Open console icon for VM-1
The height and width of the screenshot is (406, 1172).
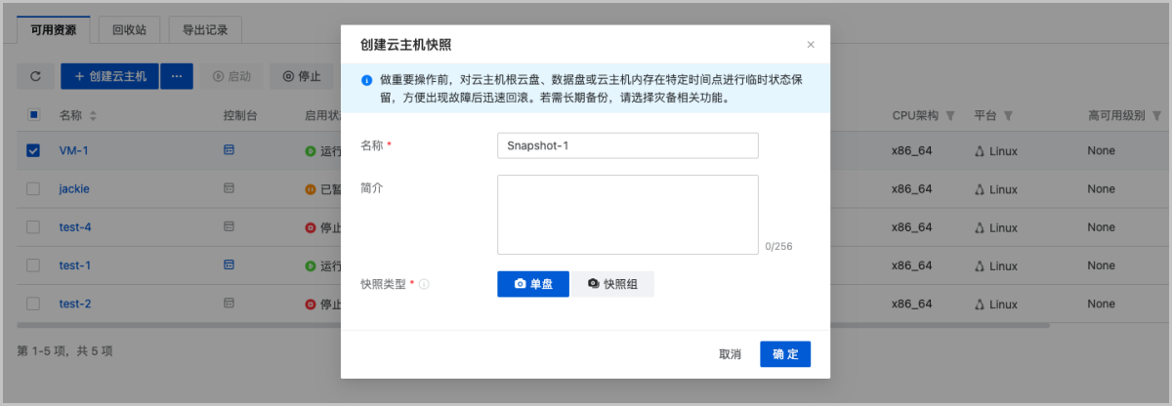coord(230,150)
